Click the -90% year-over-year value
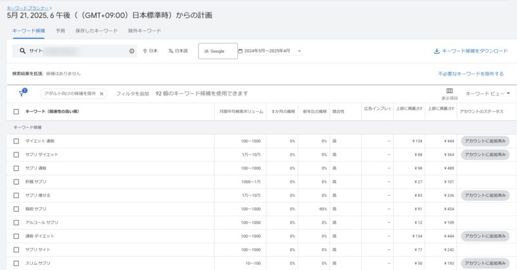The height and width of the screenshot is (270, 517). point(322,209)
